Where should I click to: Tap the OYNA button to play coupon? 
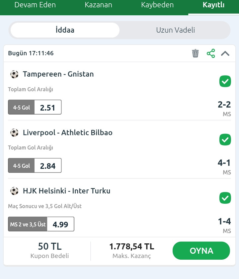201,250
